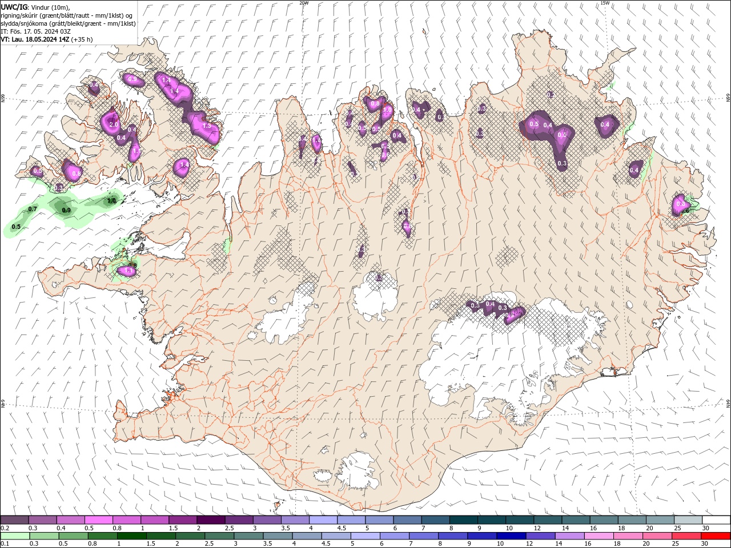
Task: Pick the darkest purple 2–2.5 snow legend swatch
Action: (211, 520)
